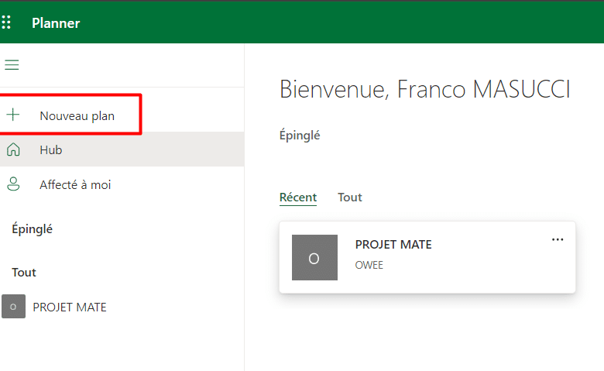Open the Affecté à moi text entry
The height and width of the screenshot is (371, 604).
click(x=75, y=185)
